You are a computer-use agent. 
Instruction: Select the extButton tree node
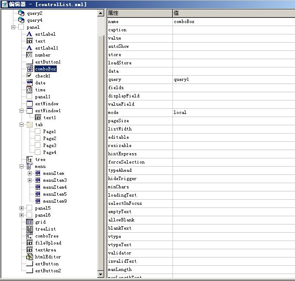coord(47,264)
